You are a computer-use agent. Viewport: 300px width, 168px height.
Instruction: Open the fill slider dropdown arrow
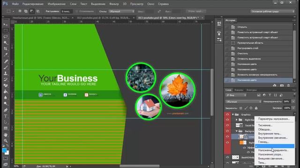(293, 108)
